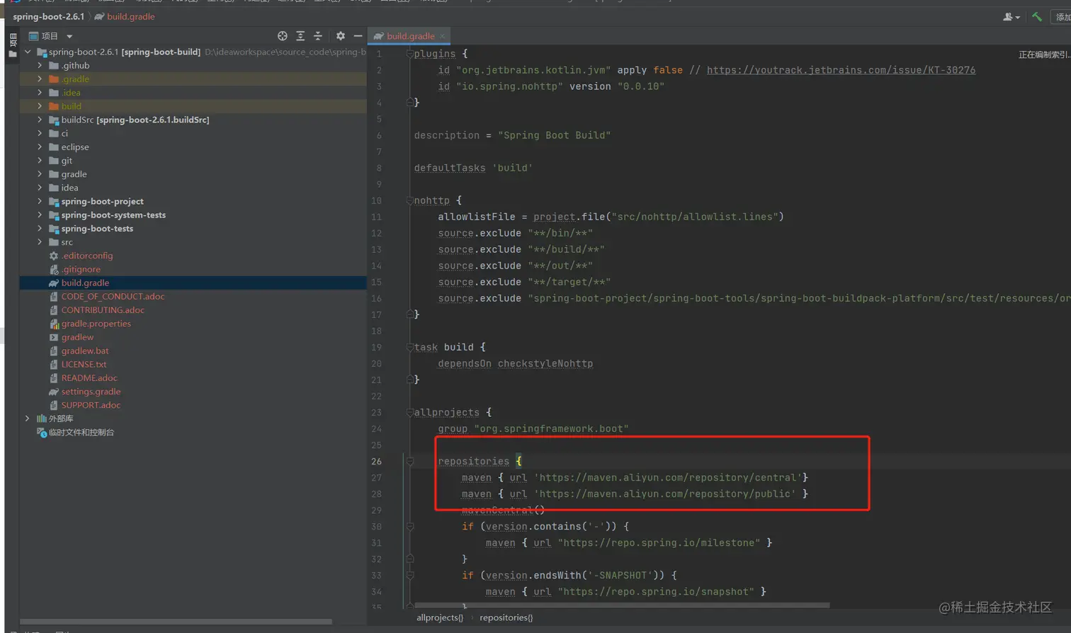The image size is (1071, 633).
Task: Open project panel gear settings
Action: click(341, 36)
